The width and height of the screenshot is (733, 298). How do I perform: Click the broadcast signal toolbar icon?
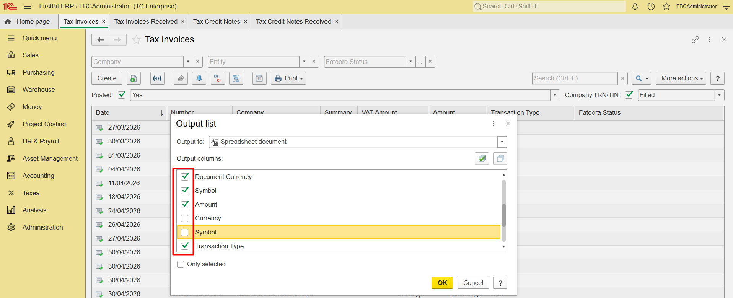[157, 78]
